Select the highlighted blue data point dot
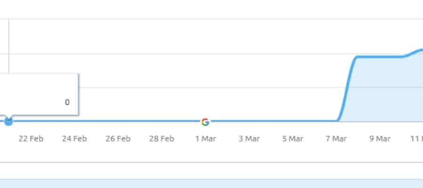This screenshot has width=423, height=188. click(8, 122)
